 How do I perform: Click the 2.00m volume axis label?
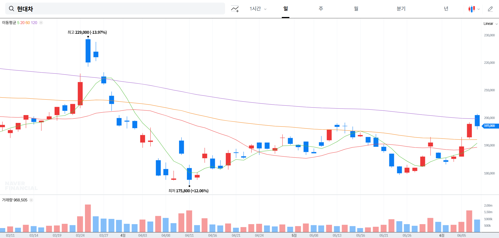(x=488, y=206)
